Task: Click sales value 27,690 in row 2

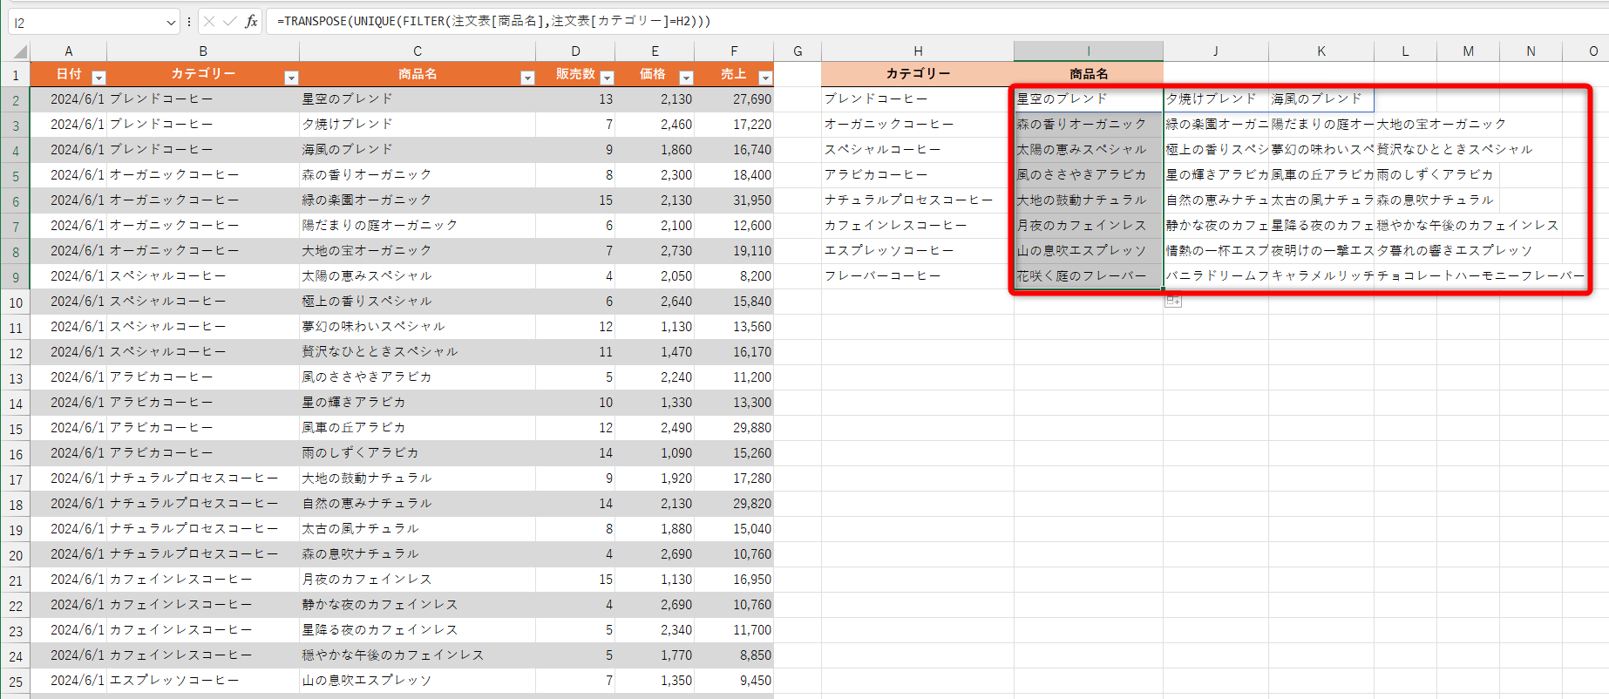Action: (x=734, y=99)
